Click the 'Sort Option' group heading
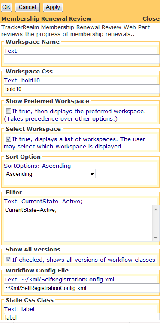 [x=23, y=157]
